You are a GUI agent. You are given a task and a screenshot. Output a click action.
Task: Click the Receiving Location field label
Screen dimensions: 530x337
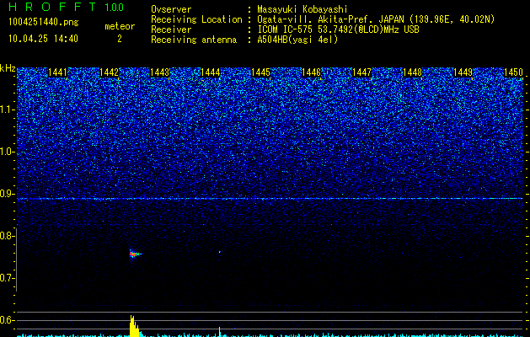(x=196, y=19)
